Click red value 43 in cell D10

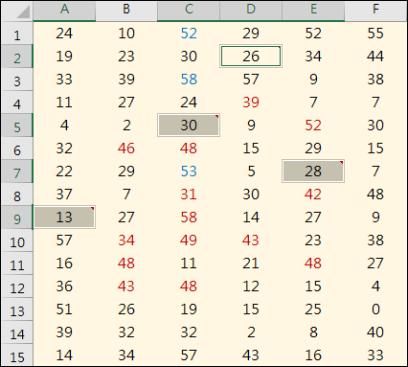pos(251,241)
